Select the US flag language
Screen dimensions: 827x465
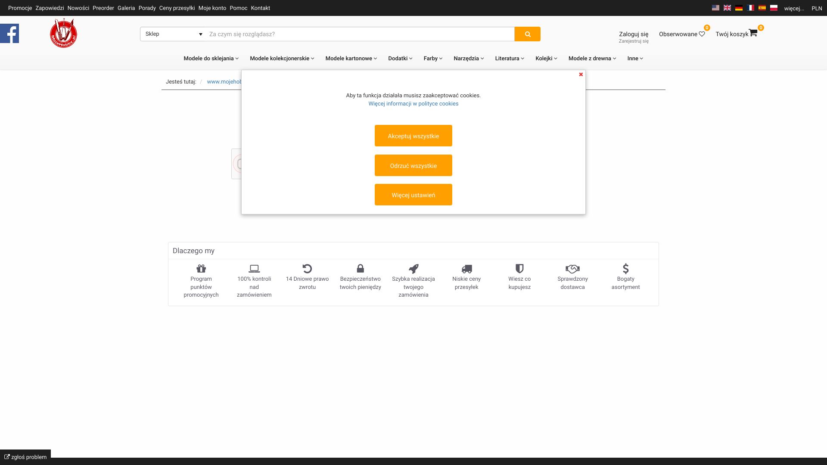tap(715, 8)
